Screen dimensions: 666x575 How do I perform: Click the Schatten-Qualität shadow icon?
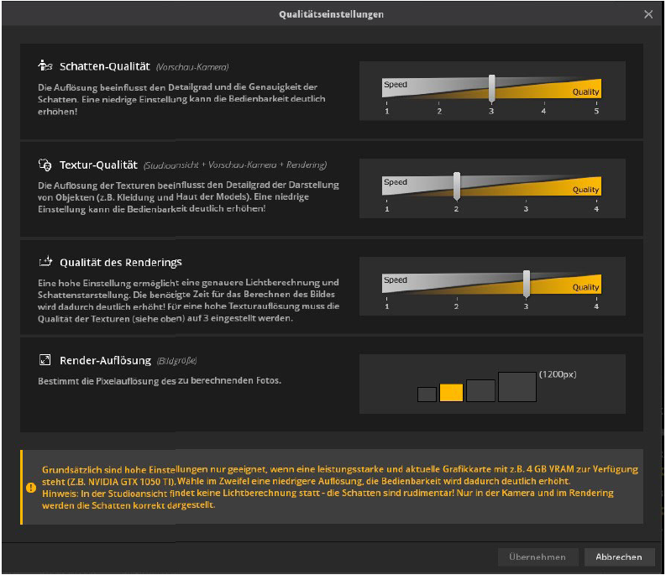point(45,65)
